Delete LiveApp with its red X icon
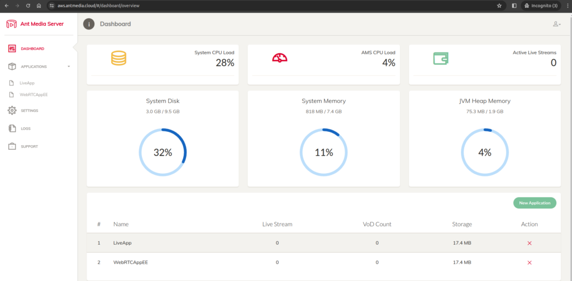The height and width of the screenshot is (281, 572). click(x=530, y=243)
